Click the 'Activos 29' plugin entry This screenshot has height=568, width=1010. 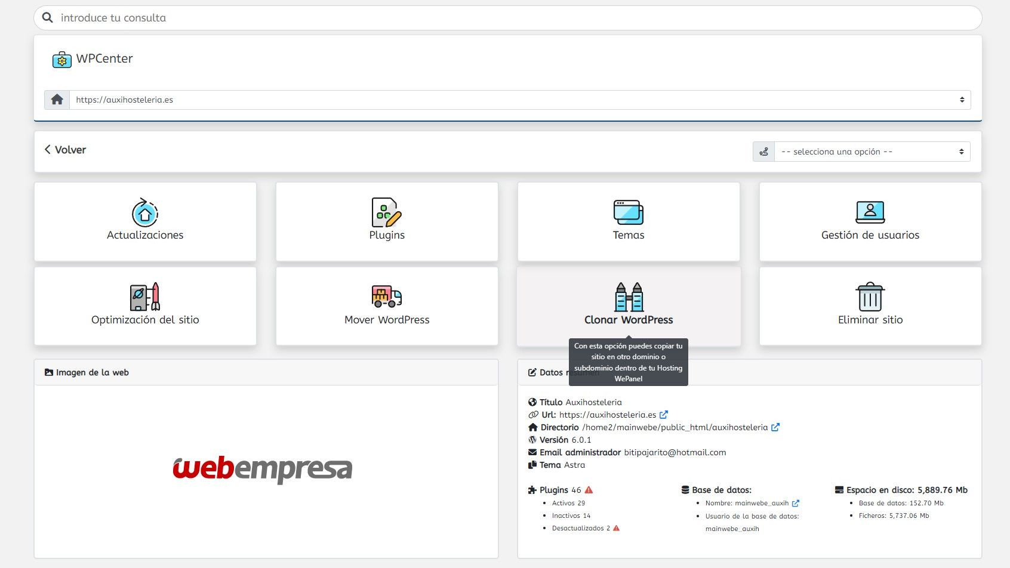click(x=568, y=503)
